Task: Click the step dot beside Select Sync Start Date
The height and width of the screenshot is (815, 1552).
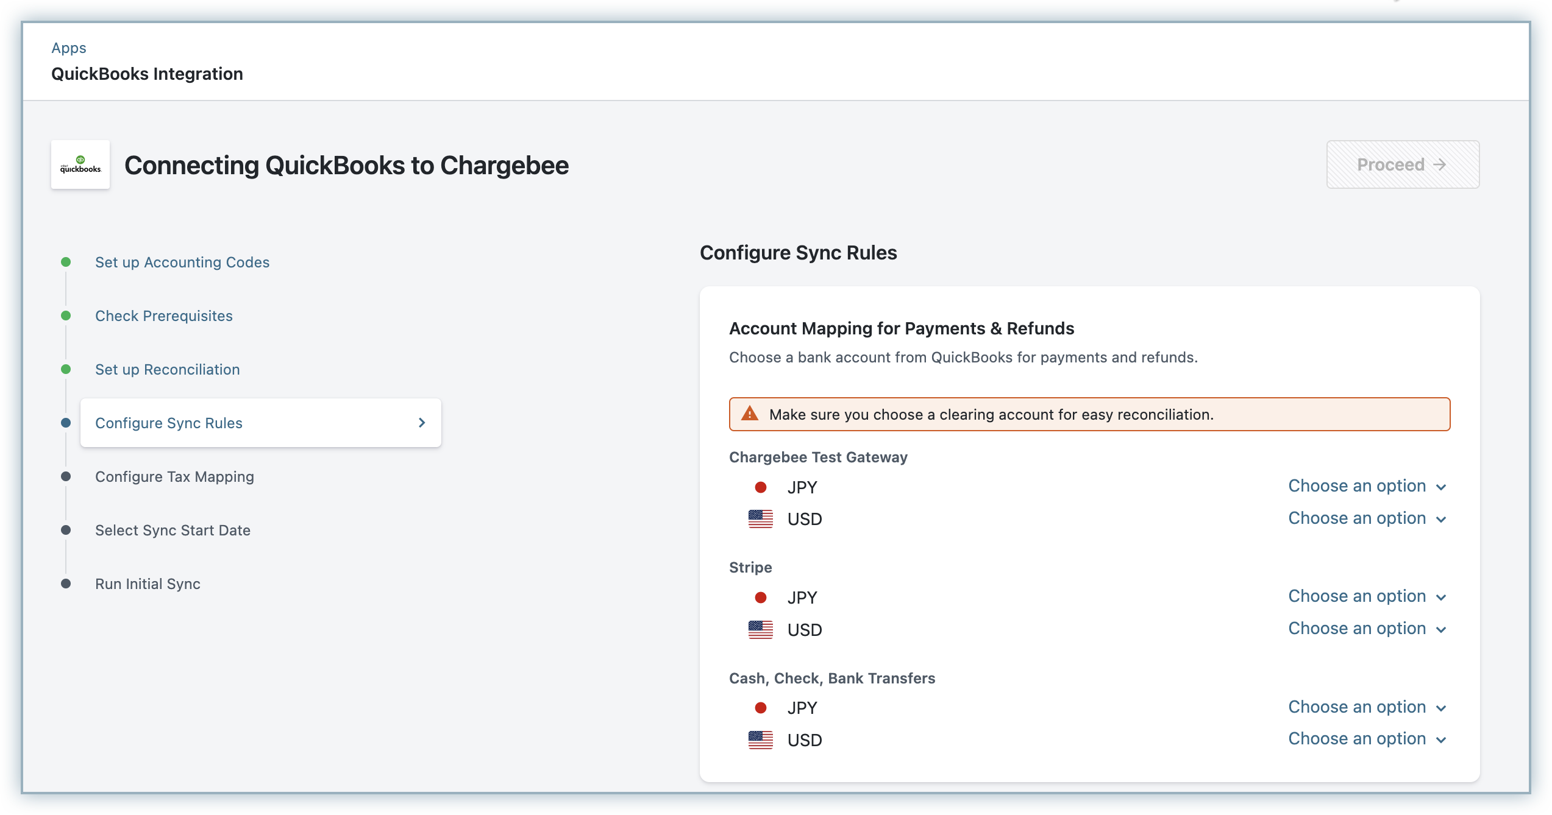Action: pos(66,530)
